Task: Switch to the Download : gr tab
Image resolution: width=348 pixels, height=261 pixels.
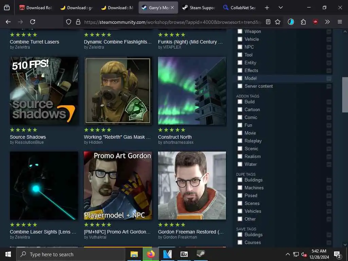Action: (x=76, y=8)
